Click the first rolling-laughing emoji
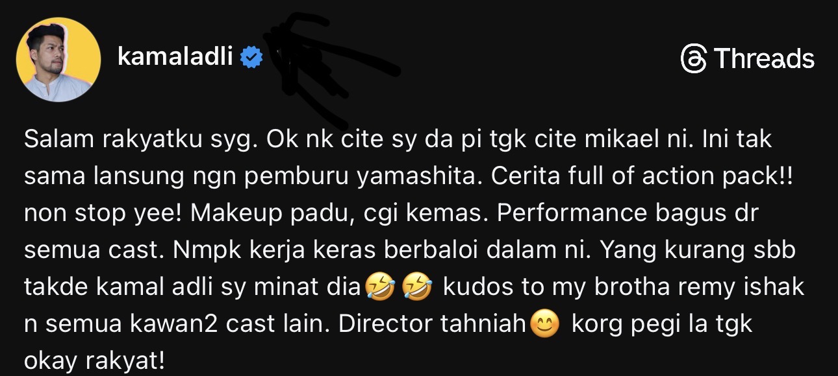The width and height of the screenshot is (838, 376). click(380, 287)
